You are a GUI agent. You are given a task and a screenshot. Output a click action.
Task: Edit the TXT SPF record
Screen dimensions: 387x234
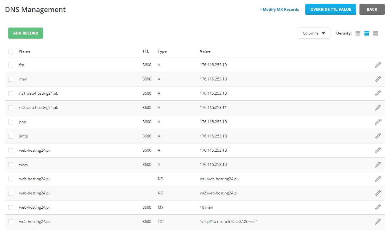(x=378, y=222)
